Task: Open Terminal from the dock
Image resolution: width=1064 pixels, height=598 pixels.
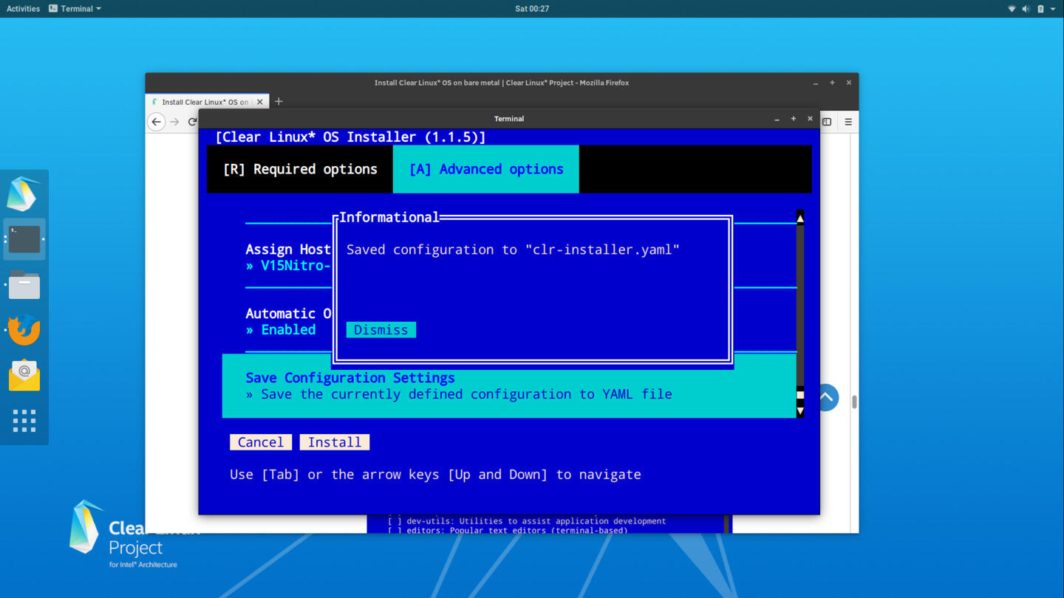Action: click(24, 239)
